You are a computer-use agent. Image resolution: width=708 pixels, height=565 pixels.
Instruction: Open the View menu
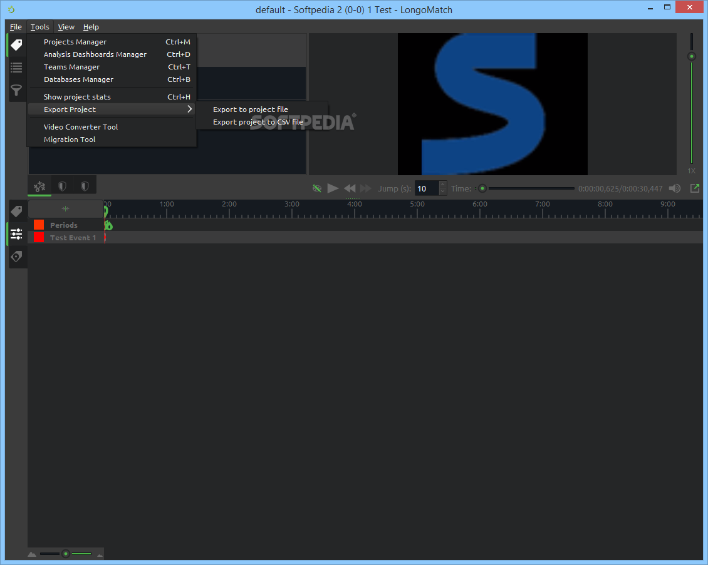[x=66, y=27]
